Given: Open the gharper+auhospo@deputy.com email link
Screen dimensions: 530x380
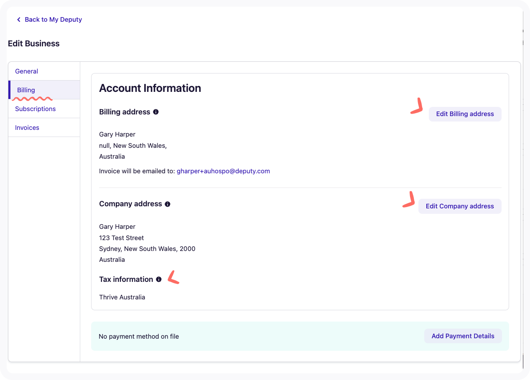Looking at the screenshot, I should pyautogui.click(x=223, y=171).
